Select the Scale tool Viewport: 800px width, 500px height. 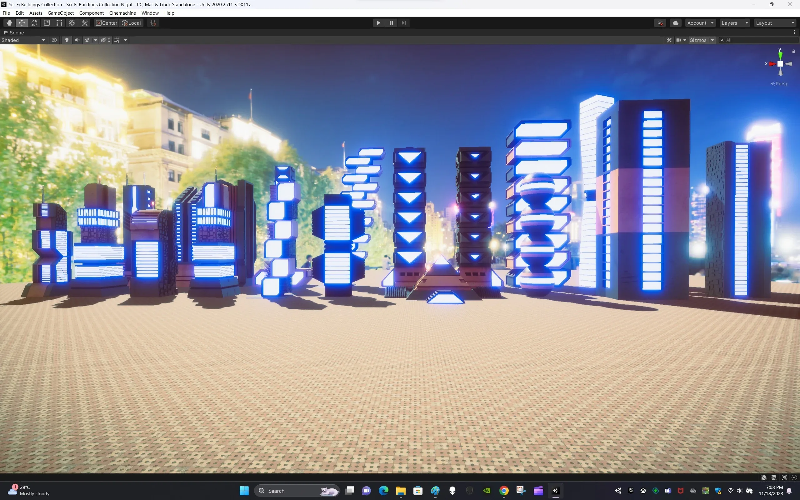click(x=47, y=23)
